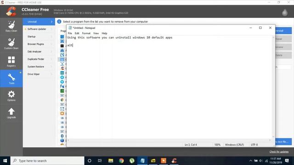Click Notepad vertical scrollbar up arrow
The image size is (294, 165).
[273, 38]
